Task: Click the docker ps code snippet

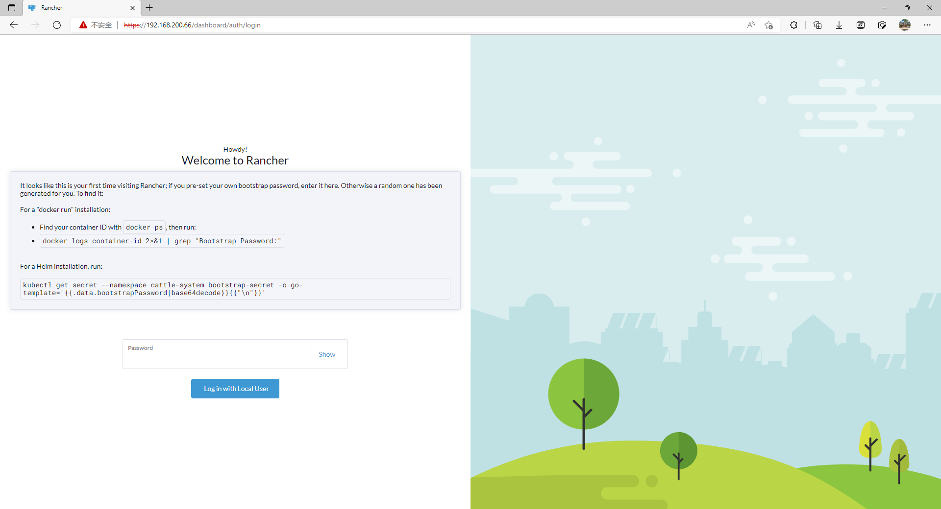Action: pos(144,227)
